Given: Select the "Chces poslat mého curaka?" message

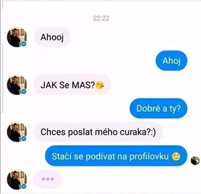Looking at the screenshot, I should [98, 132].
